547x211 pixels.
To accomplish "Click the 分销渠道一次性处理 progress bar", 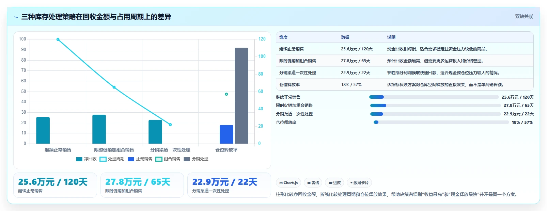I will [x=436, y=114].
